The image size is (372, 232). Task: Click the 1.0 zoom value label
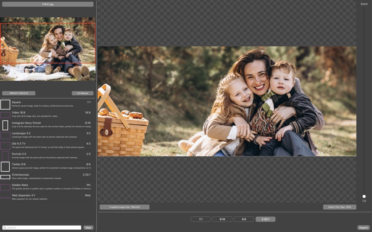click(364, 201)
